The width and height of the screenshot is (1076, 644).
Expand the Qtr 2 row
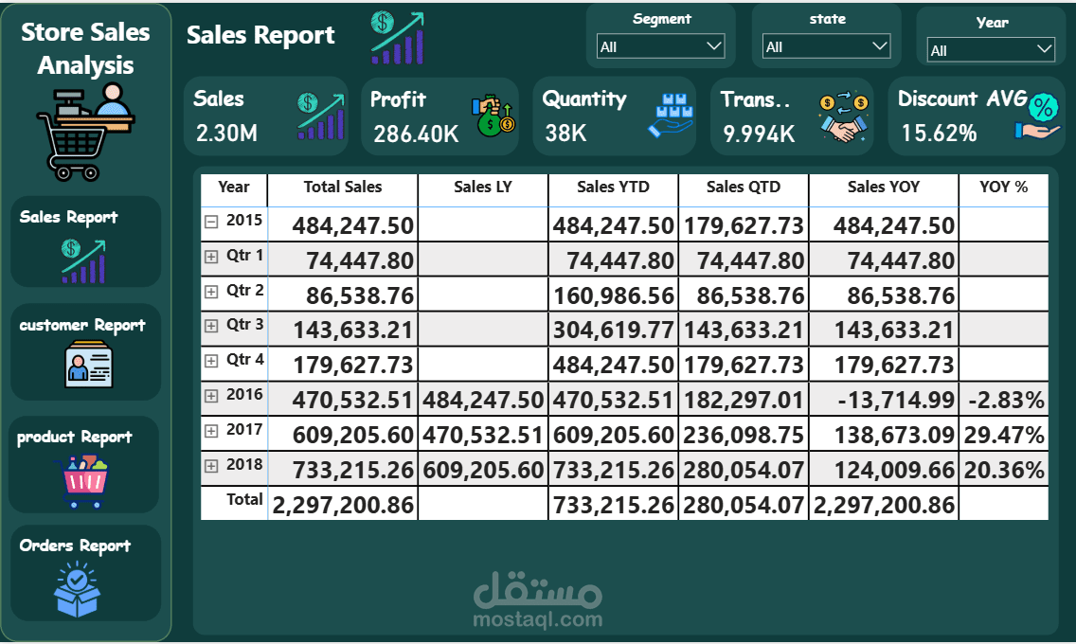(x=211, y=292)
